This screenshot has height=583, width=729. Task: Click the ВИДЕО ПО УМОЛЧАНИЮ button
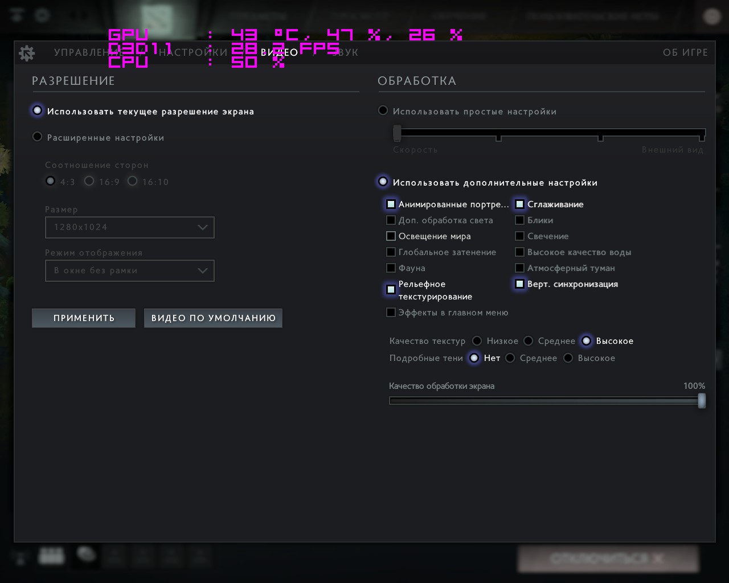tap(213, 318)
